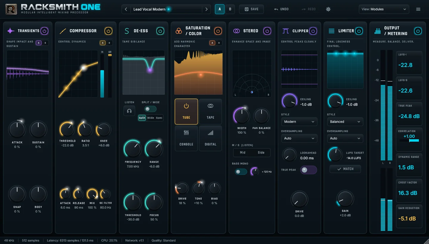Go to the next preset with right chevron
Viewport: 429px width, 244px height.
[x=206, y=9]
